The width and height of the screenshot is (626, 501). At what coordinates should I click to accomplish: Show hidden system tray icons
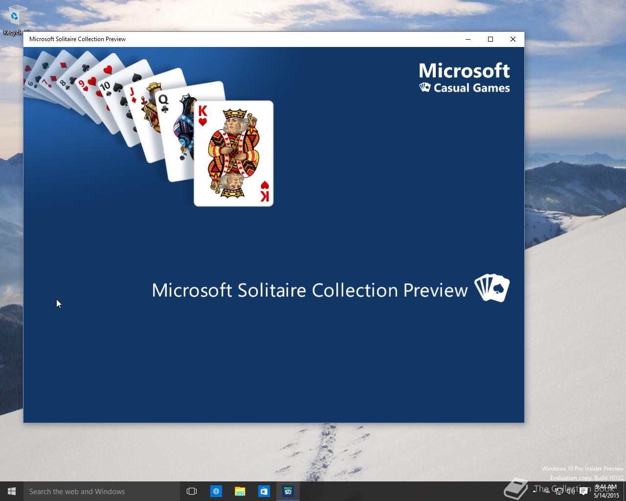point(534,491)
